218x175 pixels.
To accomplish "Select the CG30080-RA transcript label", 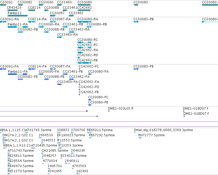I will (88, 19).
